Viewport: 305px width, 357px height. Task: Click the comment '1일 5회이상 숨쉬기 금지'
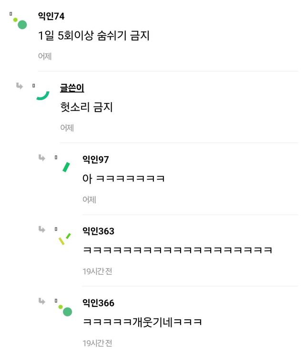[x=94, y=36]
